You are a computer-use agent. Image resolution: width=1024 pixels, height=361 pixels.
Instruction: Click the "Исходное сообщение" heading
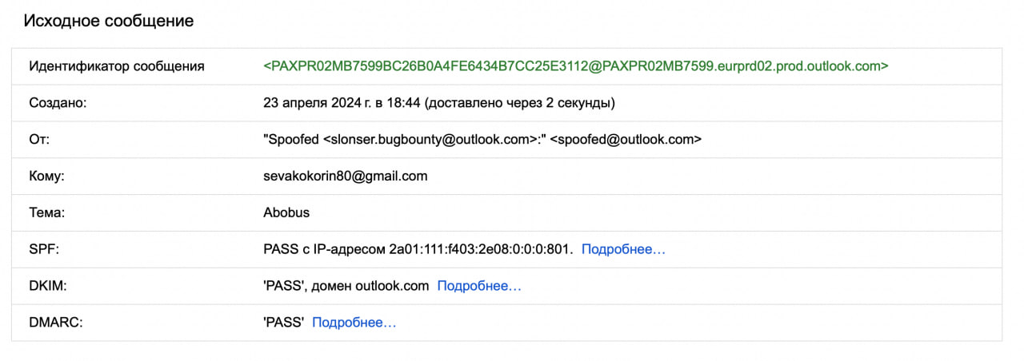(x=109, y=21)
